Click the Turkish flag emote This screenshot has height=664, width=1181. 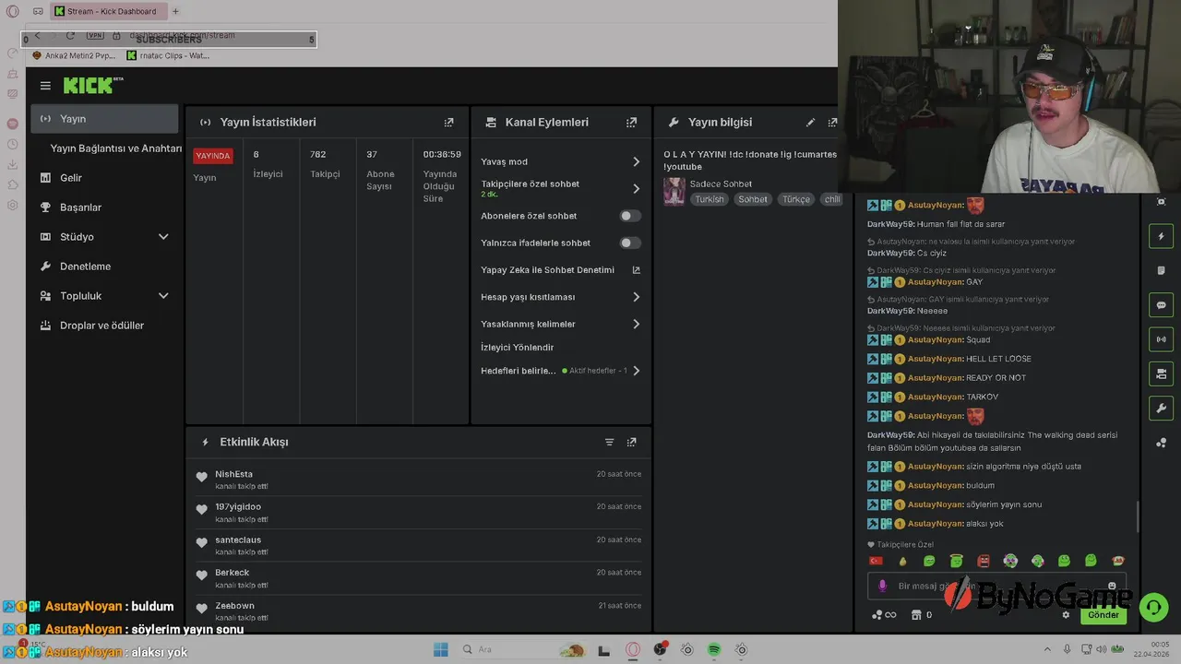tap(876, 561)
